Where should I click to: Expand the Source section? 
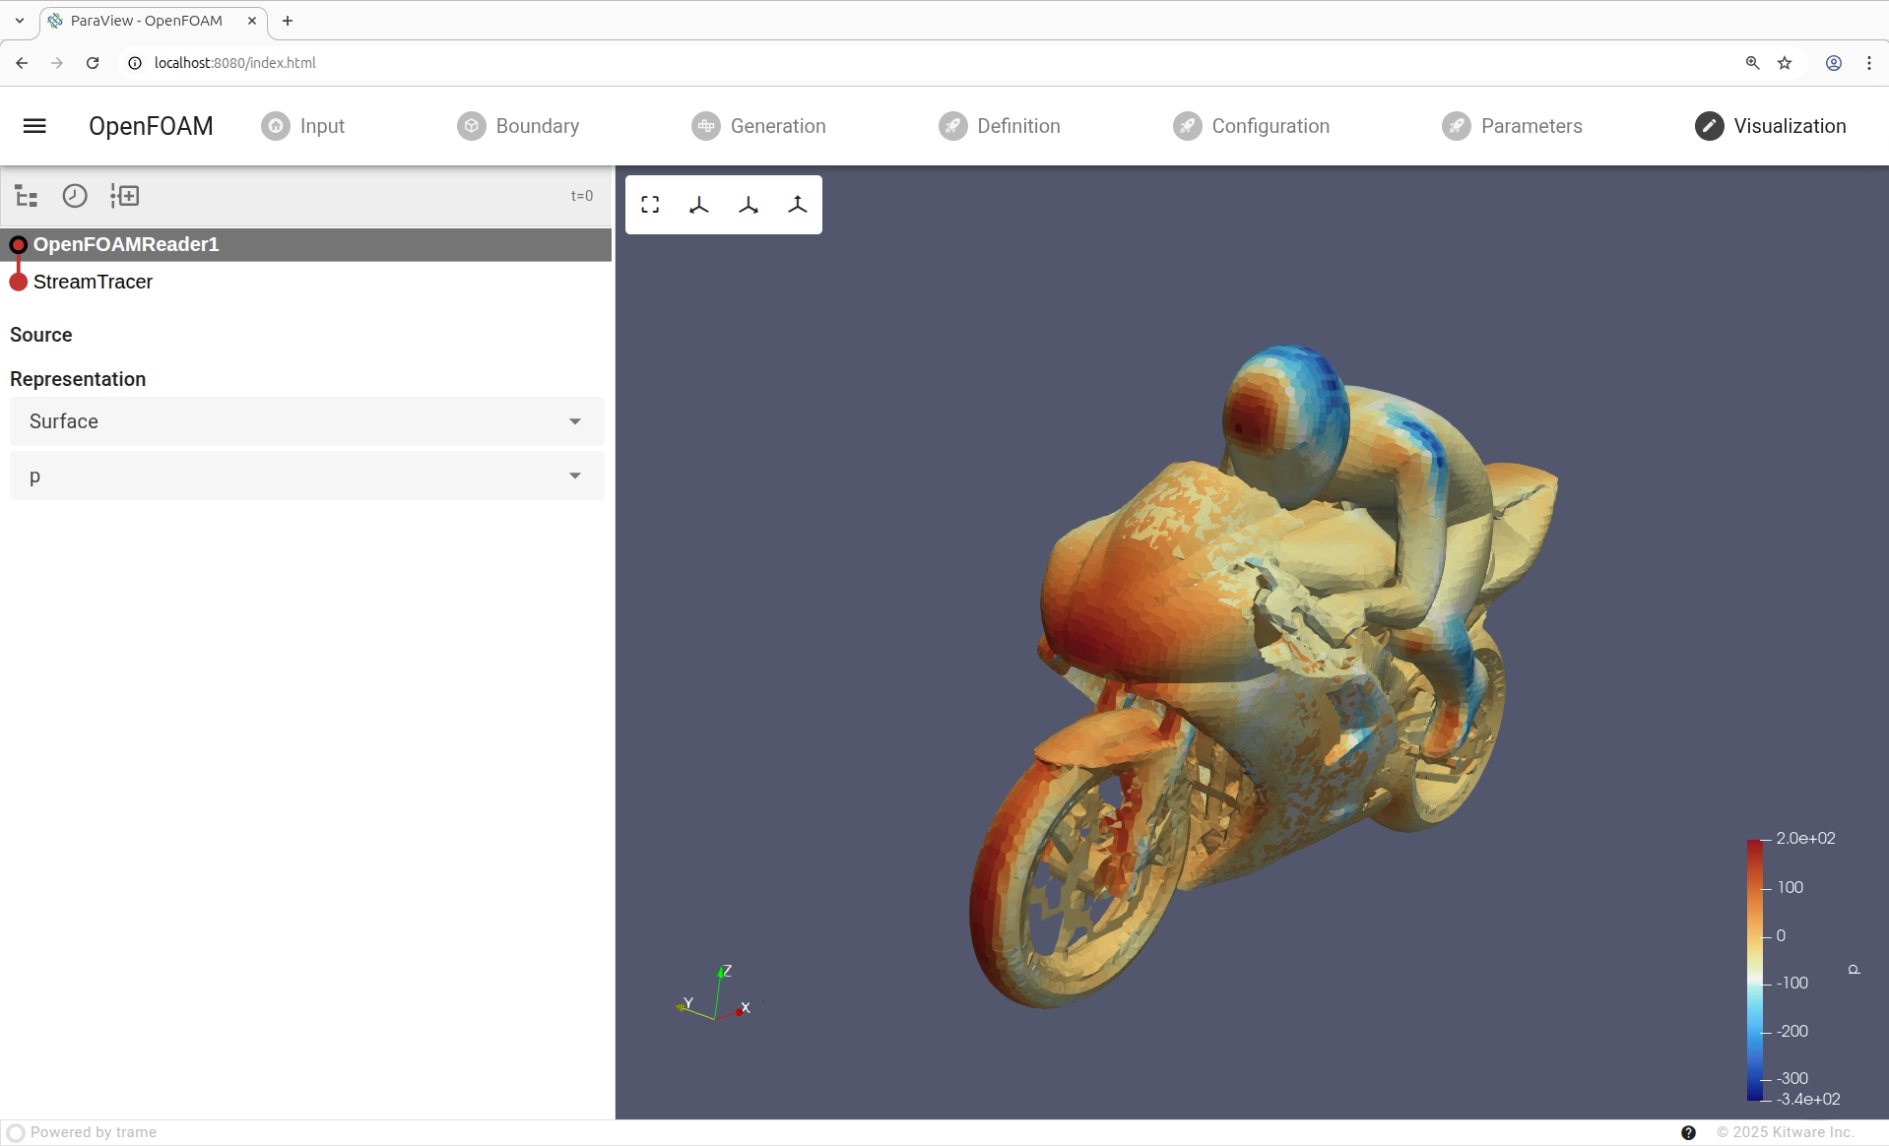coord(41,335)
